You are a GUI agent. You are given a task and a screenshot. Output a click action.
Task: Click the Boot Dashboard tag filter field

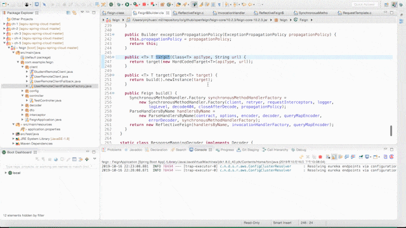point(49,167)
